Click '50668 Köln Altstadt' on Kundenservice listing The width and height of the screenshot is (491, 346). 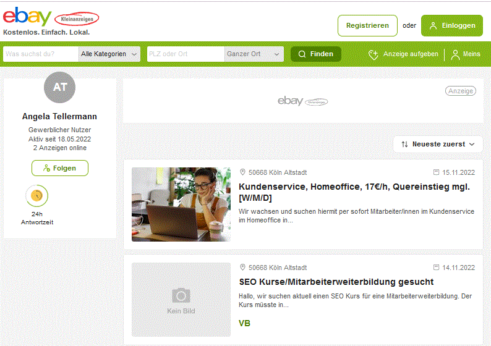click(x=278, y=172)
